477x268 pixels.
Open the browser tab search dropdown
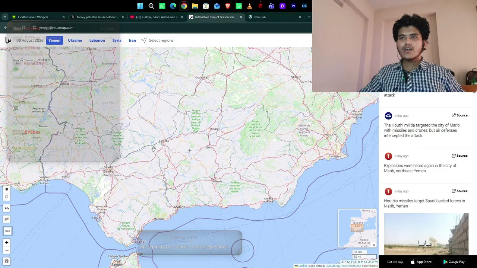[5, 17]
